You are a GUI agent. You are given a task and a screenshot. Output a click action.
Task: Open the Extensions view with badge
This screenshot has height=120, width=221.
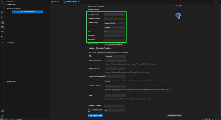tap(2, 22)
